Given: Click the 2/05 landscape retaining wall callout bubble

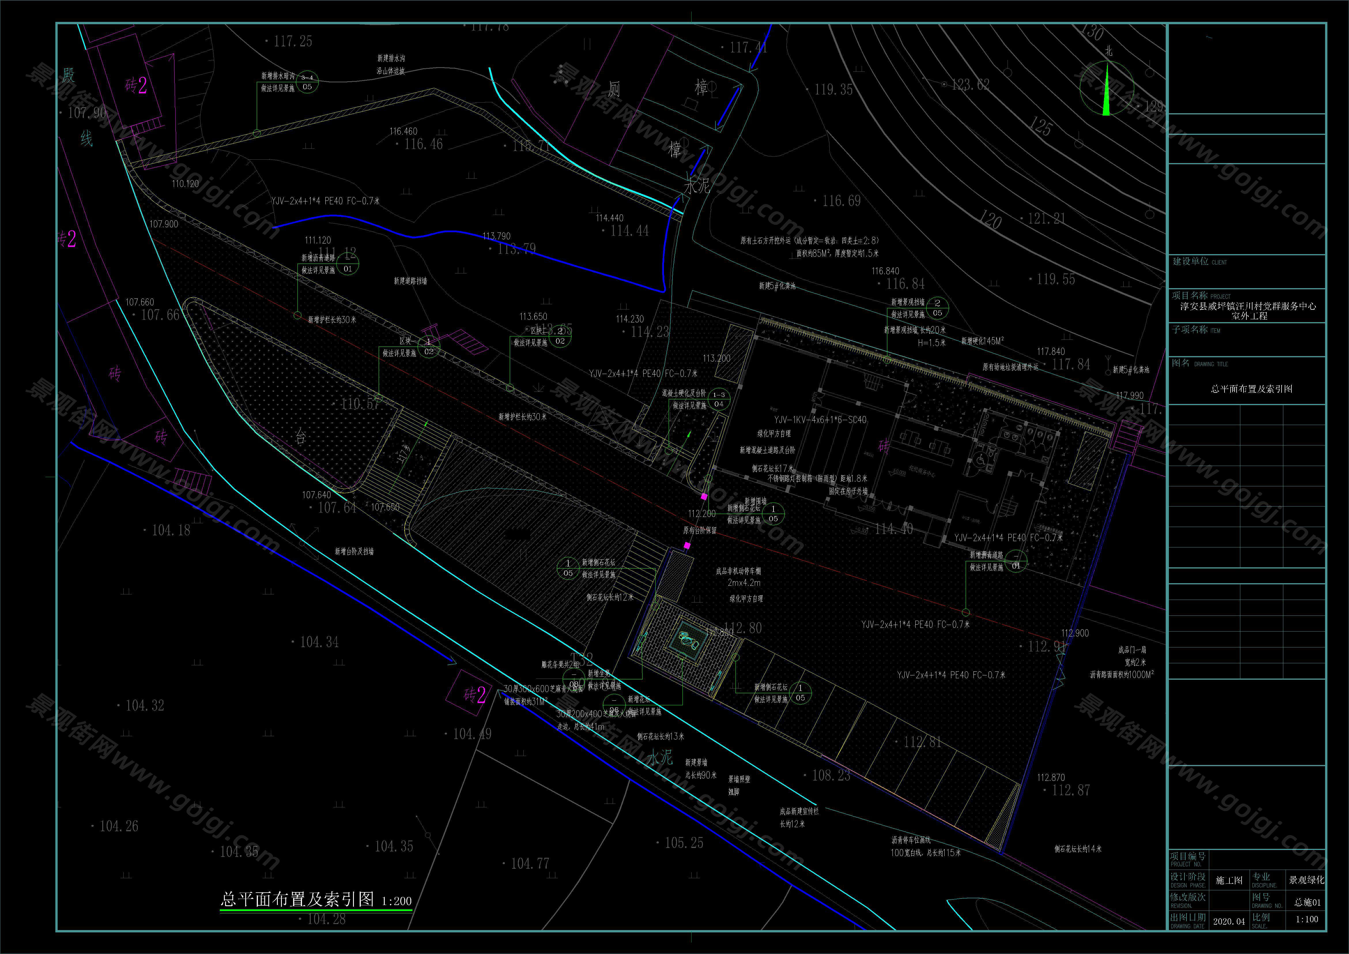Looking at the screenshot, I should (x=937, y=308).
